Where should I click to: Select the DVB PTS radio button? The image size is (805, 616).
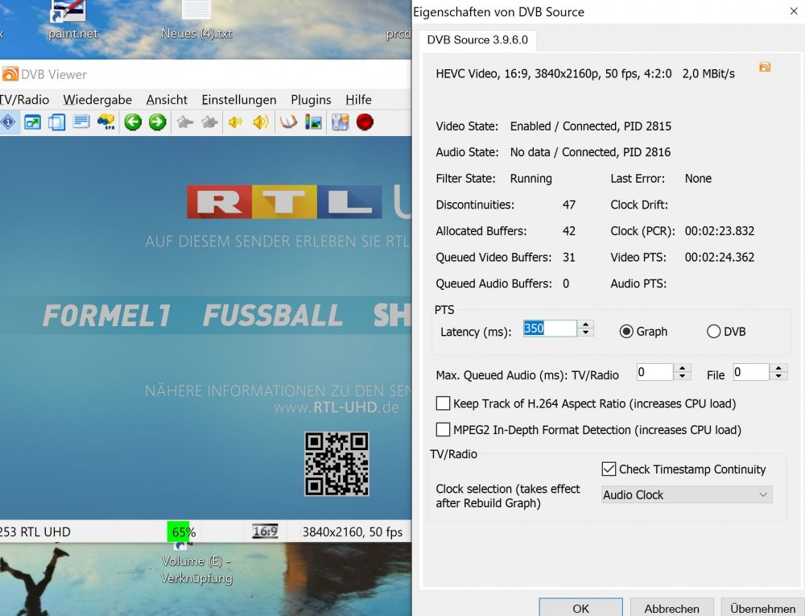713,332
